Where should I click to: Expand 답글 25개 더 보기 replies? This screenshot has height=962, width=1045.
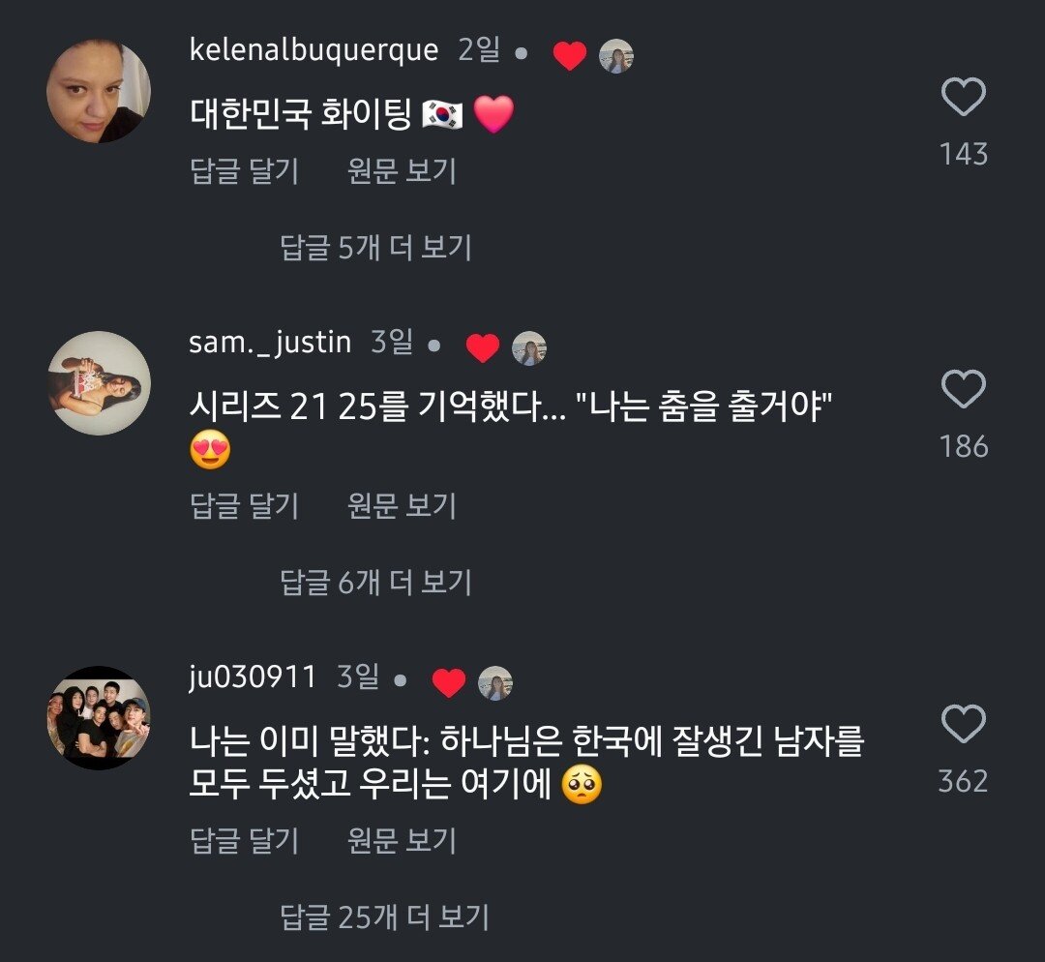click(384, 917)
